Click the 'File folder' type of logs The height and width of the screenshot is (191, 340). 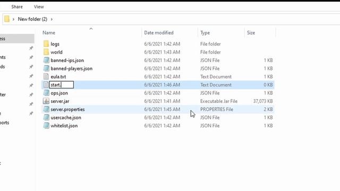[210, 44]
